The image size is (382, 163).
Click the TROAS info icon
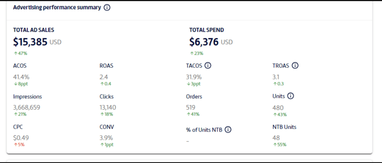[x=295, y=65]
